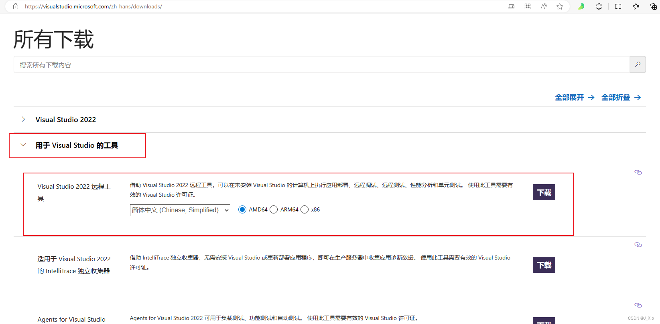
Task: Open the Collections icon
Action: point(653,6)
